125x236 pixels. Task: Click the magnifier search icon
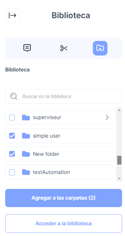pos(14,96)
